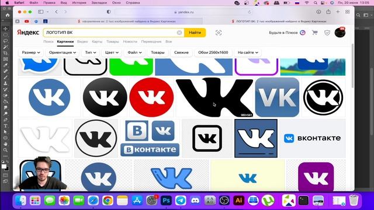The width and height of the screenshot is (374, 210).
Task: Expand the Размер filter dropdown
Action: click(x=31, y=52)
